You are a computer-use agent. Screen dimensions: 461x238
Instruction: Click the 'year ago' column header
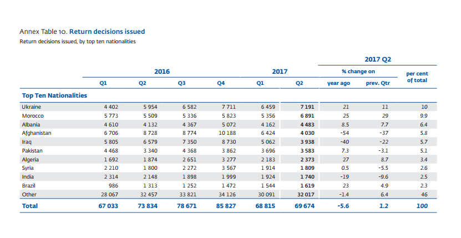(x=338, y=83)
